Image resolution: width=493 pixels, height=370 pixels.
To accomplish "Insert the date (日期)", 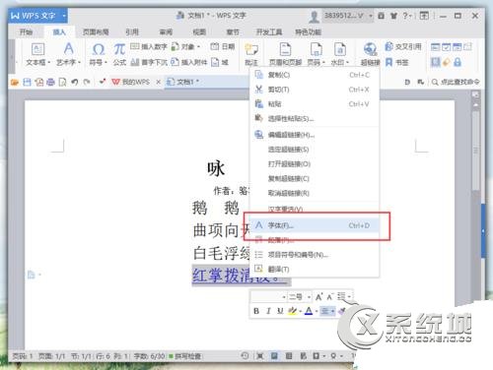I will coord(222,46).
